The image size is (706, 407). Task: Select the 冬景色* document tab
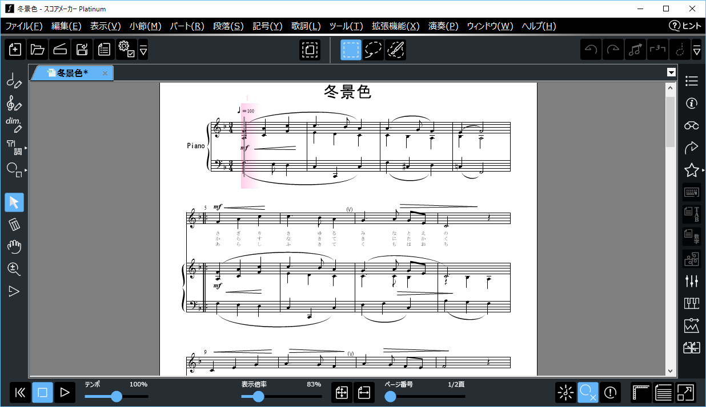(x=72, y=73)
